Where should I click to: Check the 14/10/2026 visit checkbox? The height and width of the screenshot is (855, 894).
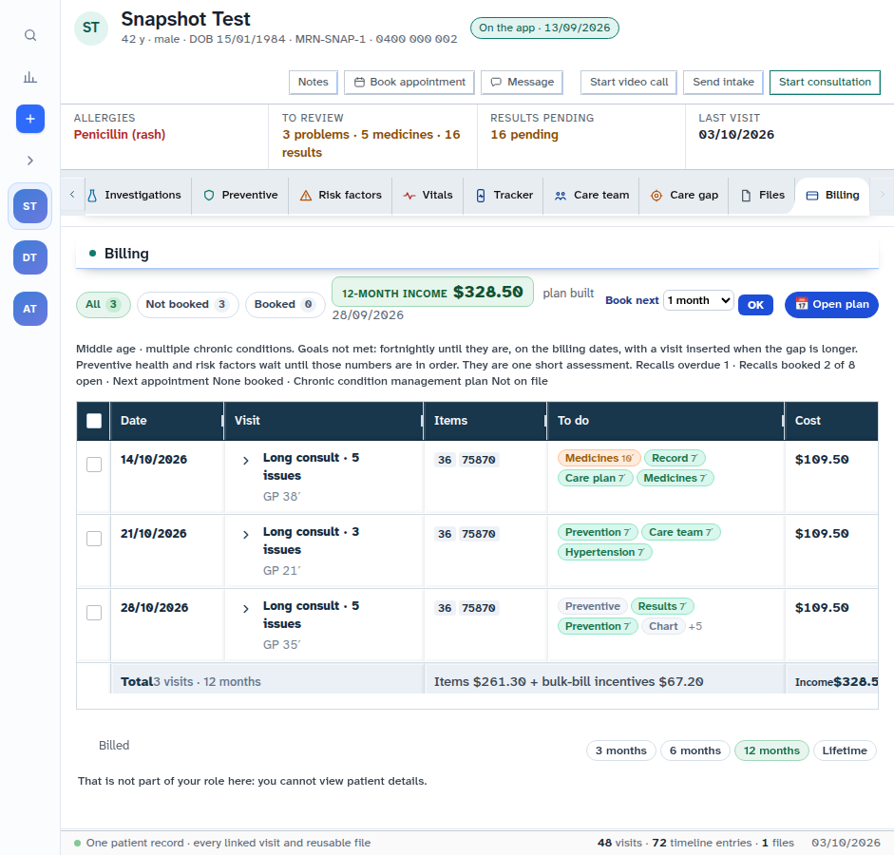point(94,465)
